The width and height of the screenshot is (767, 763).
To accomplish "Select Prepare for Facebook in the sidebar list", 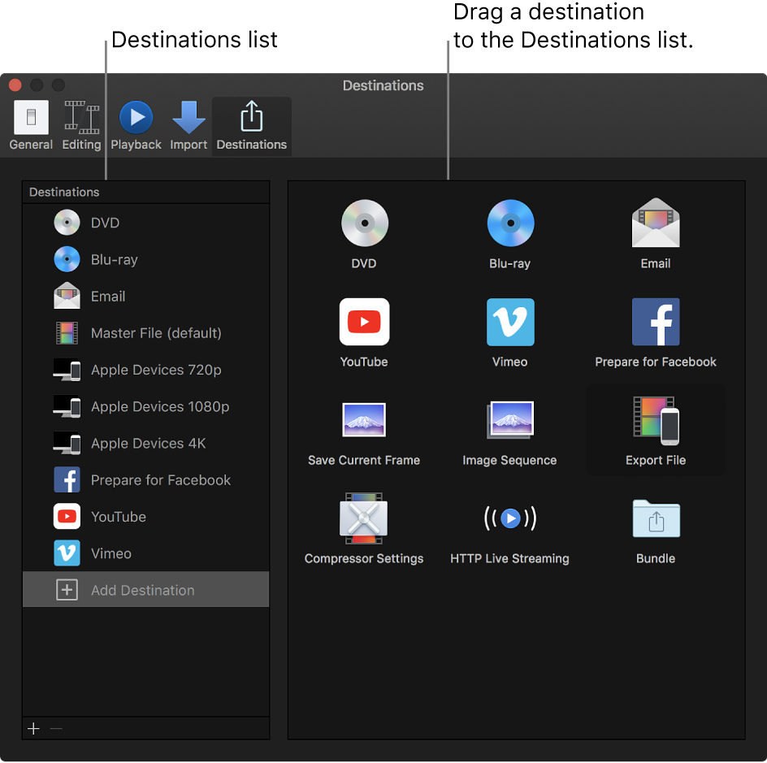I will click(x=161, y=480).
